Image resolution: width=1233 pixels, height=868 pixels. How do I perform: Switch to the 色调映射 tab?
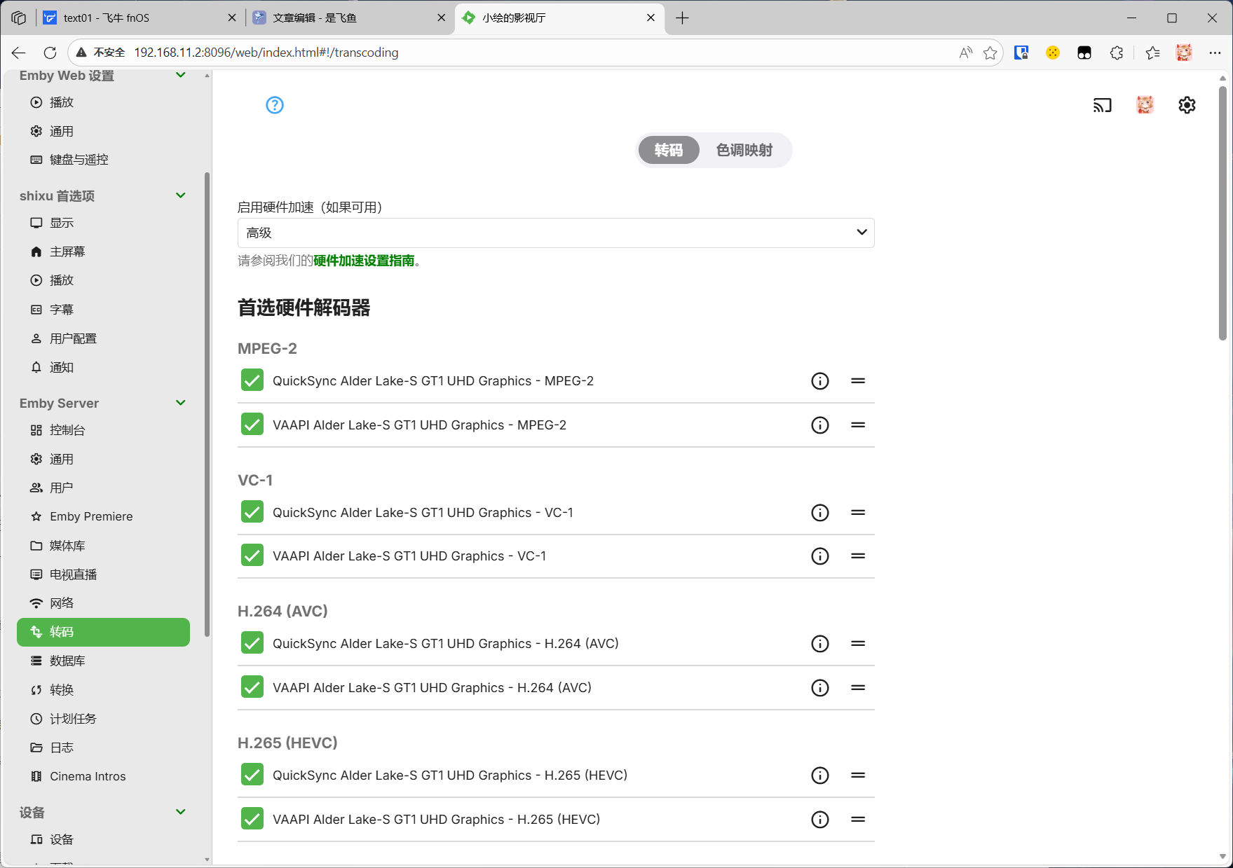tap(744, 151)
